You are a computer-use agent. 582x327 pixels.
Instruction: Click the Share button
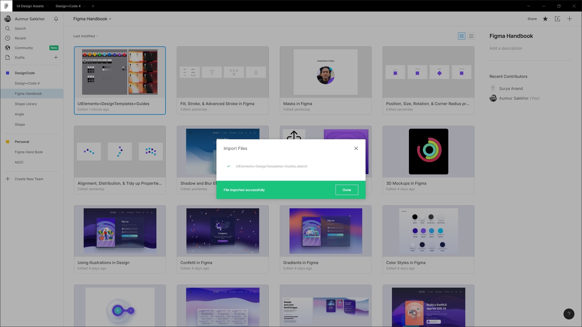(532, 19)
